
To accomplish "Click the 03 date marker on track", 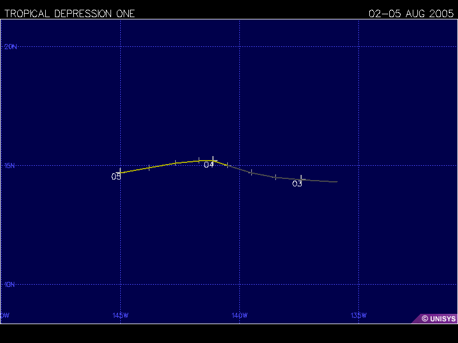I will 297,184.
